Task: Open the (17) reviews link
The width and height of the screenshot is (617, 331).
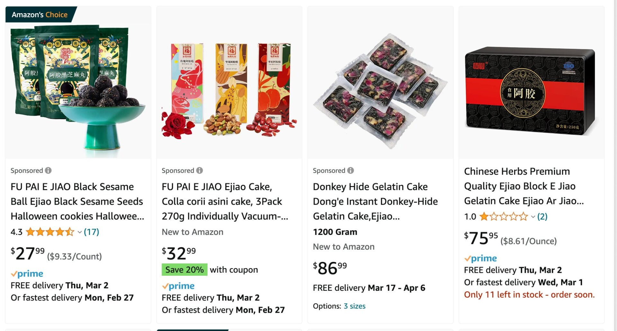Action: pos(92,232)
